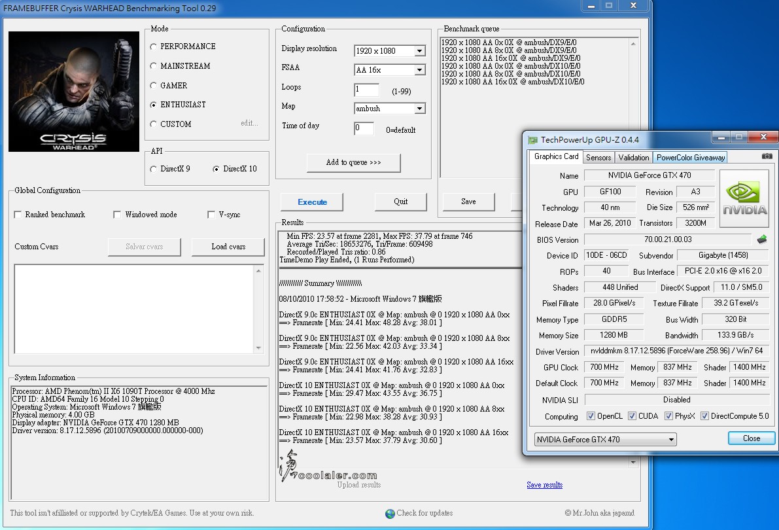Click the globe icon beside Check for updates
The width and height of the screenshot is (779, 530).
(390, 514)
